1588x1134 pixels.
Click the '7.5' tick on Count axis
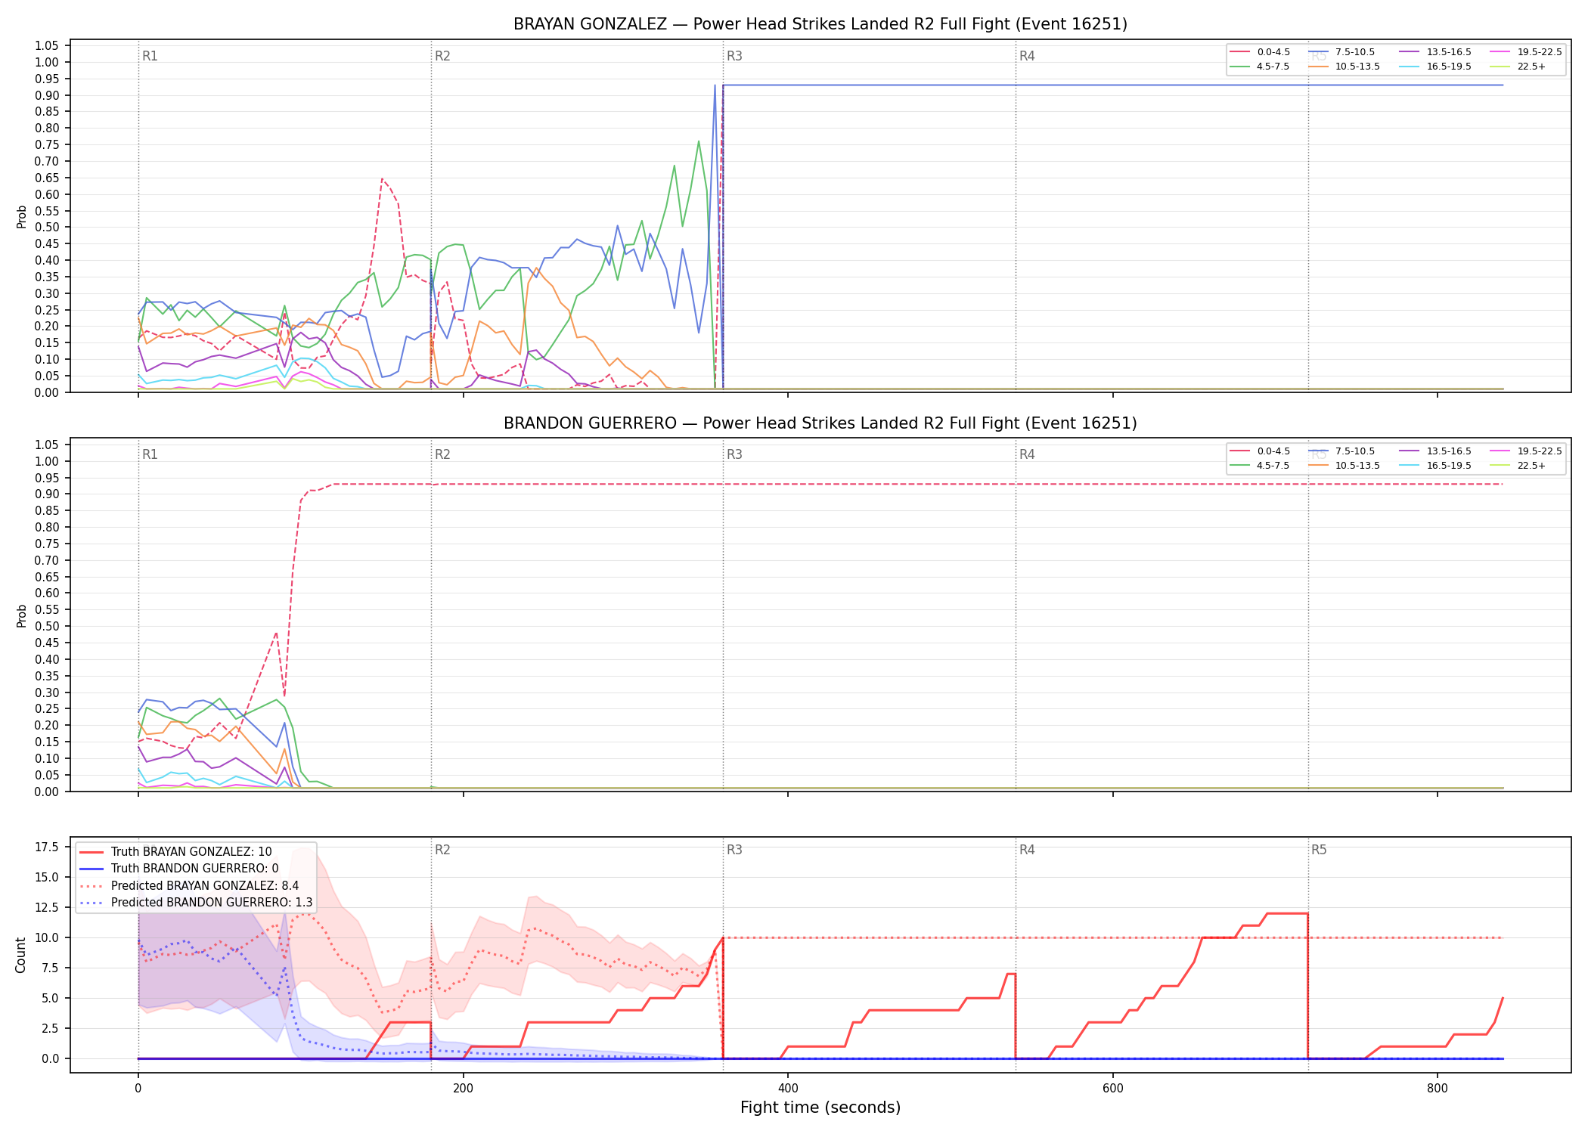(x=50, y=968)
